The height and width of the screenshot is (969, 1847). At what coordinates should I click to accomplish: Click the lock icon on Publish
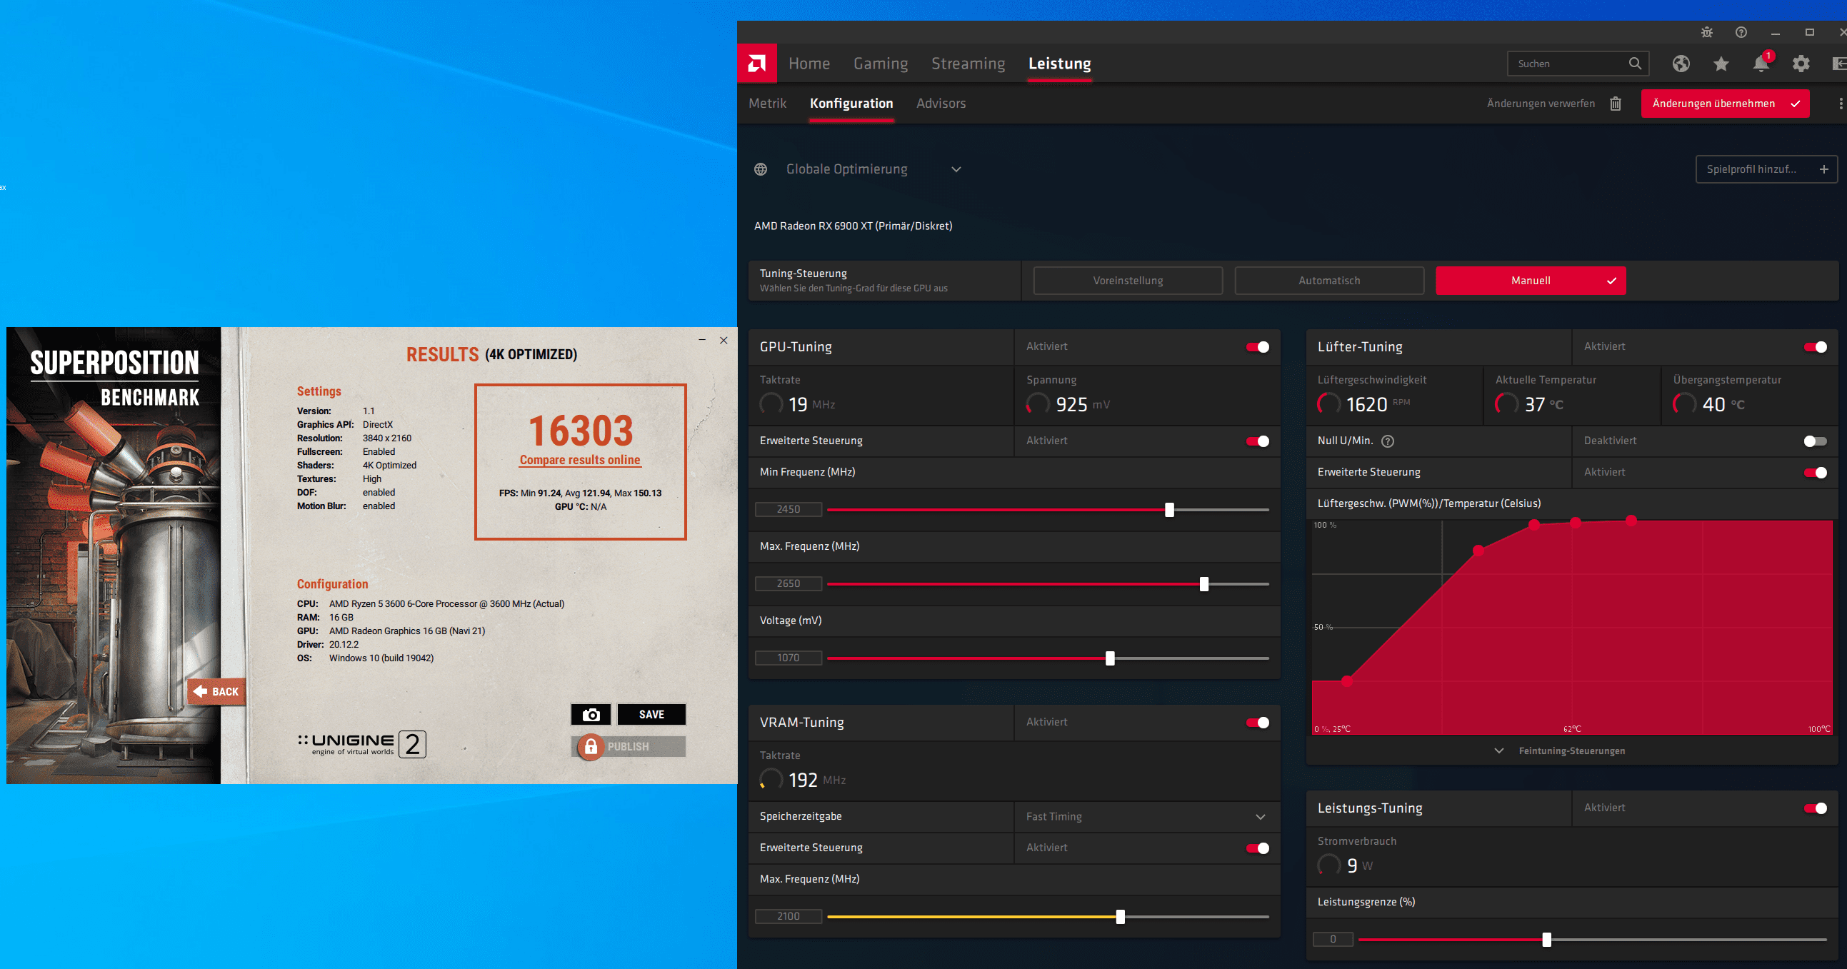(x=591, y=747)
